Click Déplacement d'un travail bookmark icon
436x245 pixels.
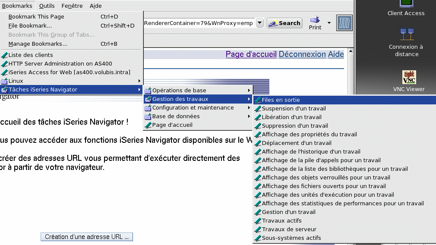point(258,143)
